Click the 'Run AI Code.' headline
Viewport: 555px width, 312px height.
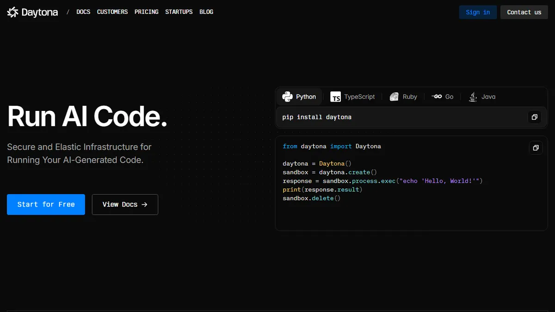(x=87, y=116)
